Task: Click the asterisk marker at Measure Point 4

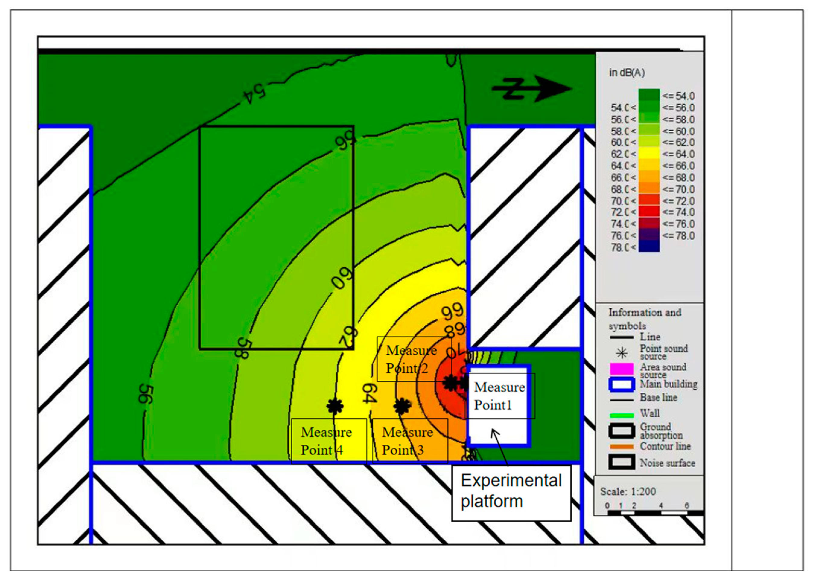Action: 335,406
